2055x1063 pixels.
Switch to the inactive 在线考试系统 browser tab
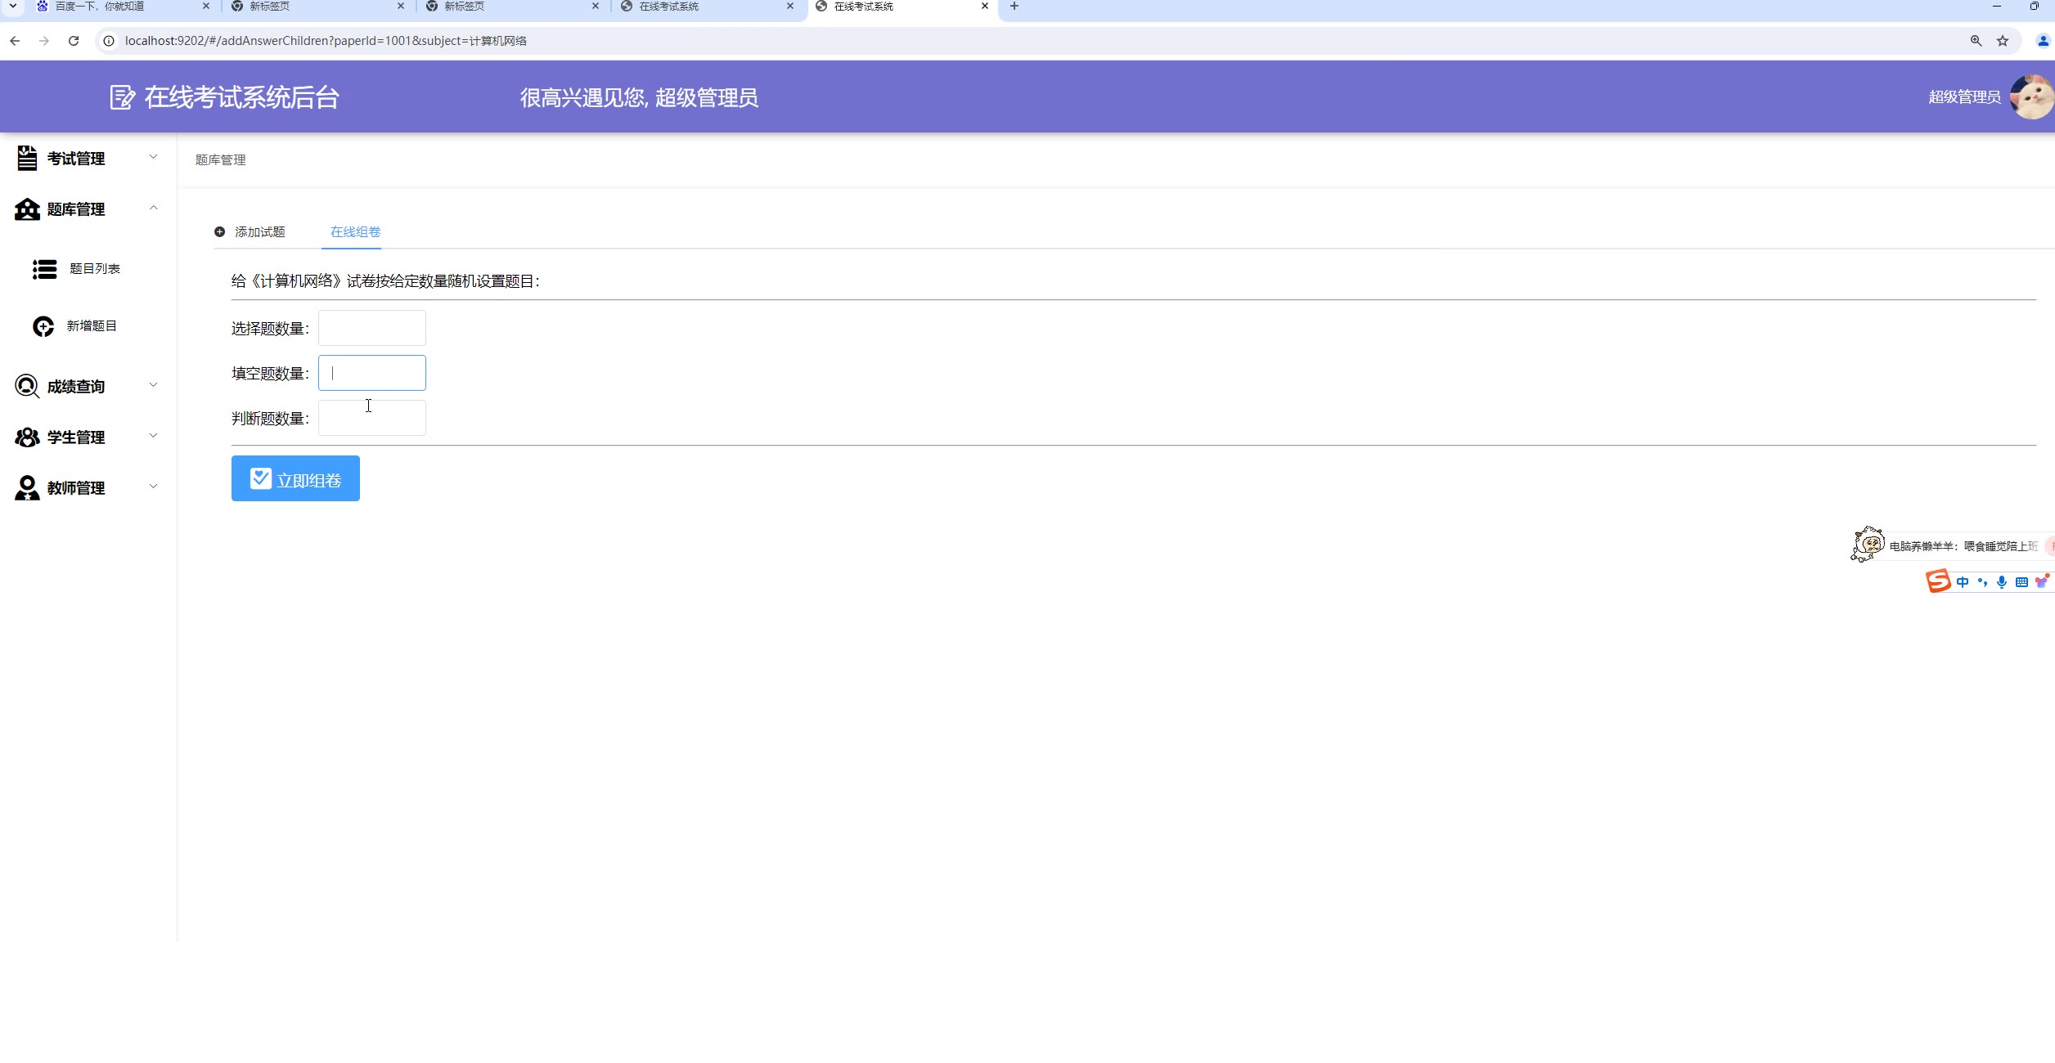707,7
